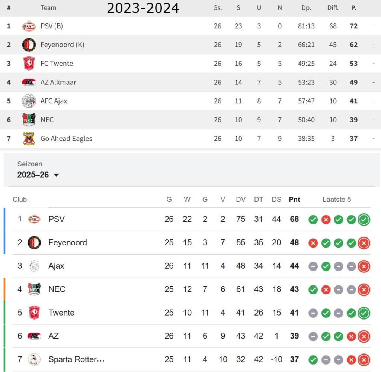Select the draw indicator on Ajax's recent form
This screenshot has width=381, height=372.
tap(313, 266)
